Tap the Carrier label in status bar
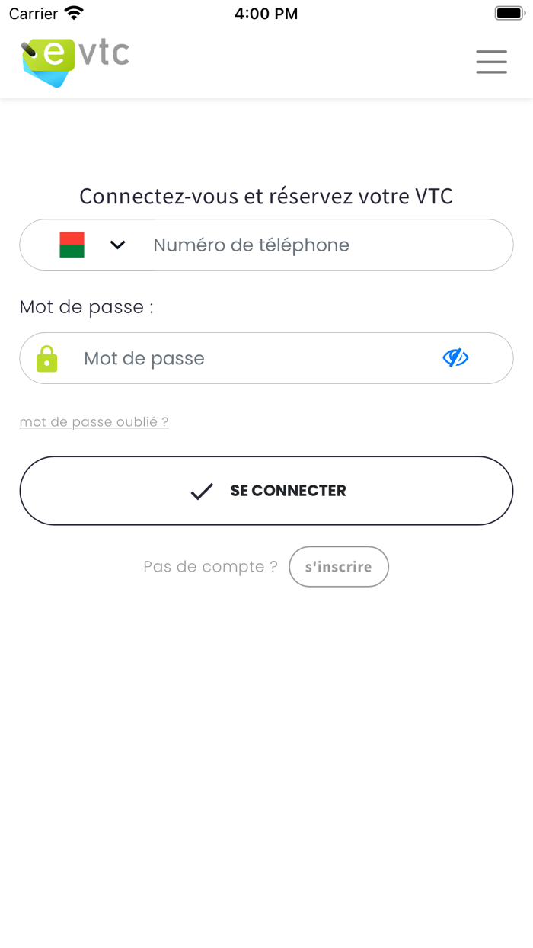The width and height of the screenshot is (533, 948). click(x=34, y=14)
